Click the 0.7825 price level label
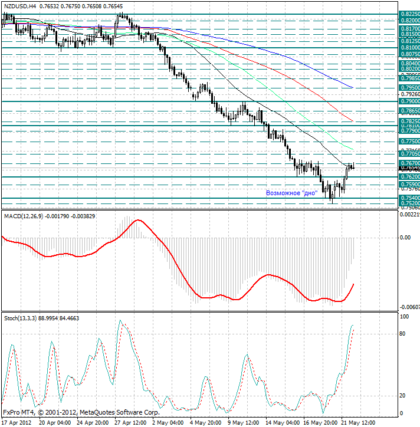Screen dimensions: 420x427 point(409,121)
